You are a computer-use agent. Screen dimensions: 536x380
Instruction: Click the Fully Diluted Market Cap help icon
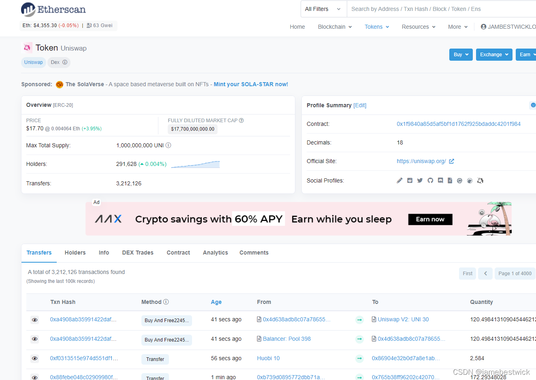[241, 121]
